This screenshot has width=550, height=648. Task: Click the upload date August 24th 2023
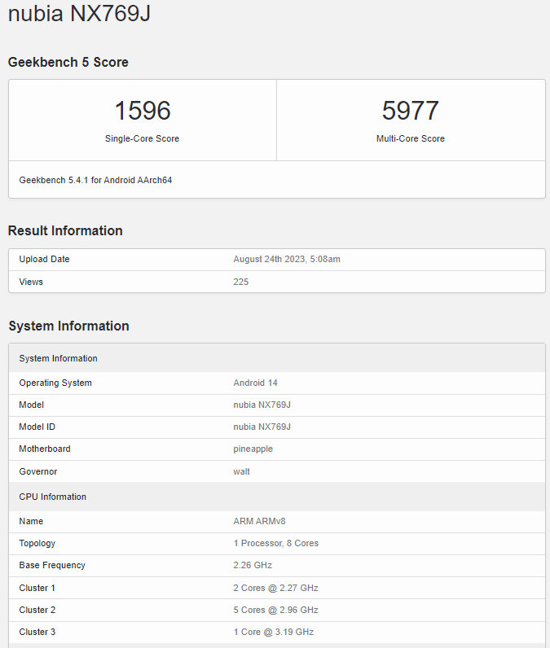coord(286,259)
